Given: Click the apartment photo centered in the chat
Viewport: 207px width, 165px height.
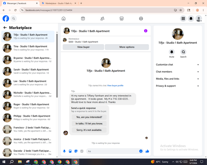Looking at the screenshot, I should coord(106,63).
